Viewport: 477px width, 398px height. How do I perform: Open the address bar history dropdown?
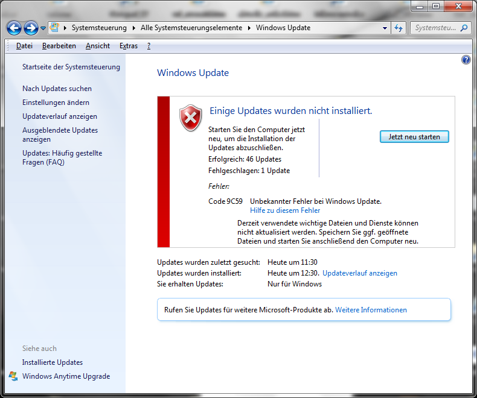click(x=385, y=28)
